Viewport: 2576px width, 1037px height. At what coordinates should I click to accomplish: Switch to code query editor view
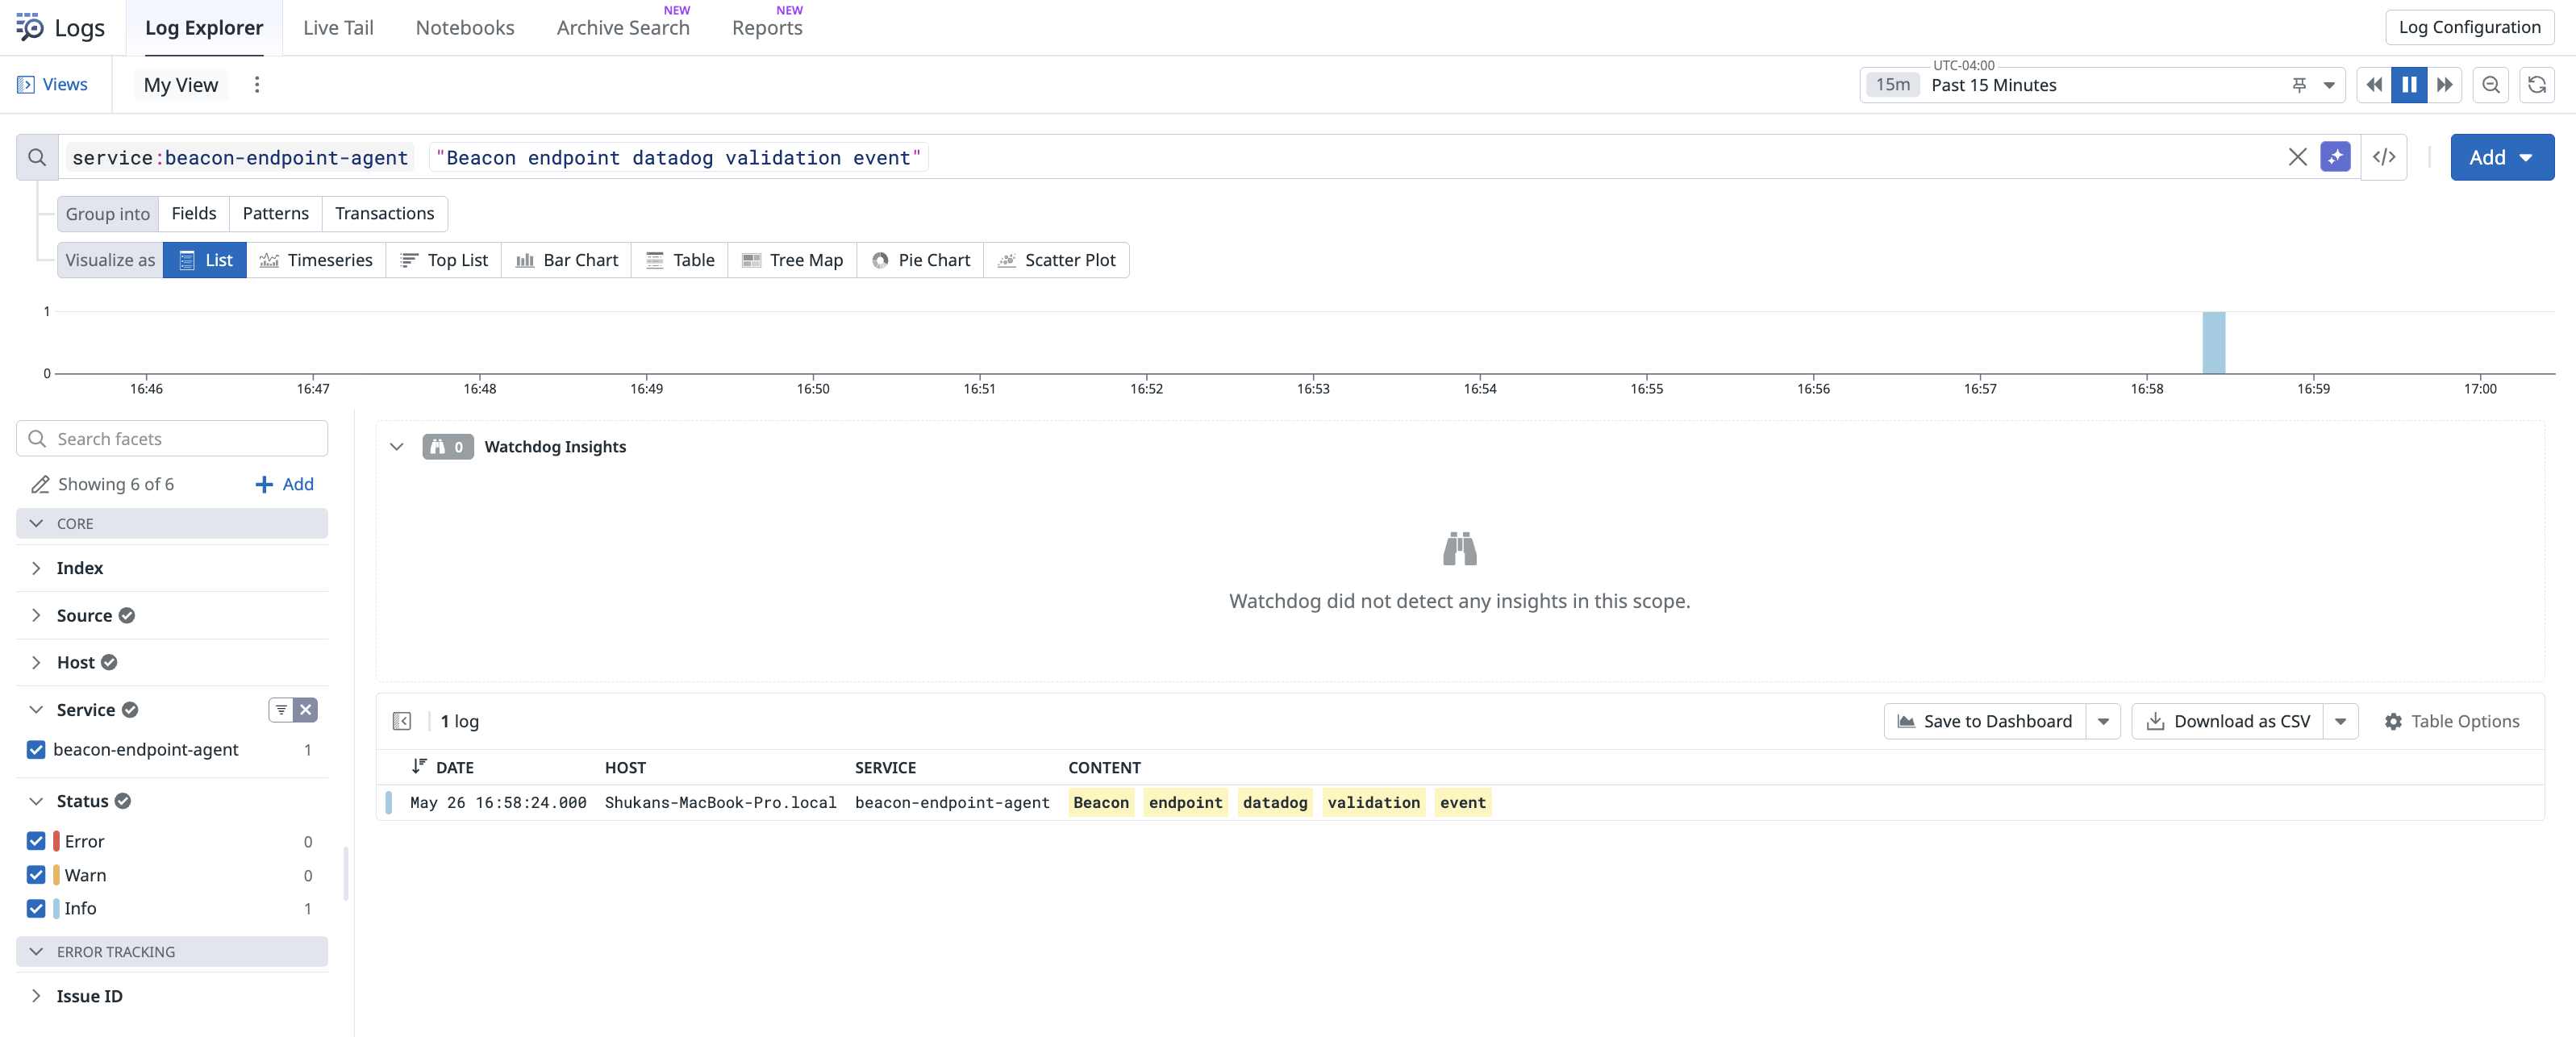click(x=2384, y=157)
